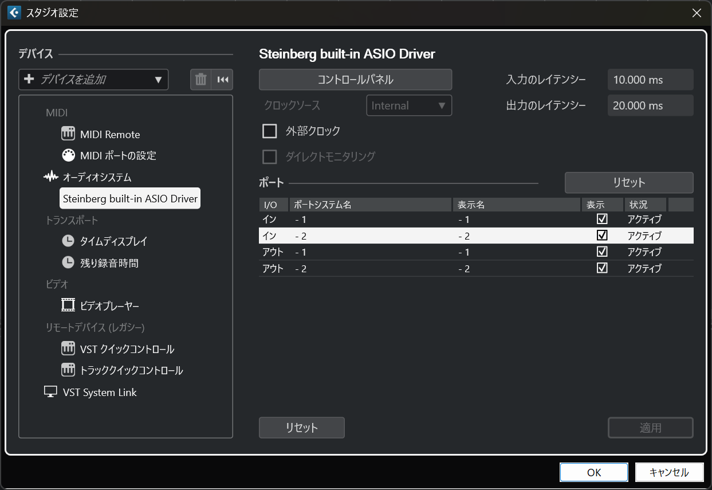Viewport: 712px width, 490px height.
Task: Click 表示名 cell of アウト - 1 row
Action: click(517, 252)
